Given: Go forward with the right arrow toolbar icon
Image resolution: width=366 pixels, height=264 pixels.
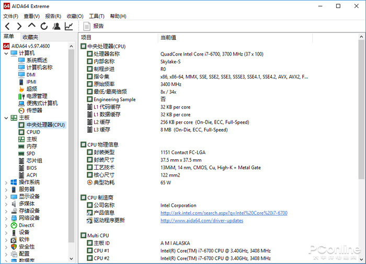Looking at the screenshot, I should point(19,26).
